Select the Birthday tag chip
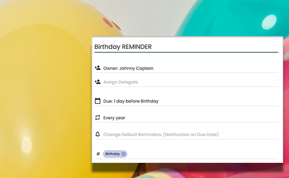Screen dimensions: 289x178 (115, 154)
